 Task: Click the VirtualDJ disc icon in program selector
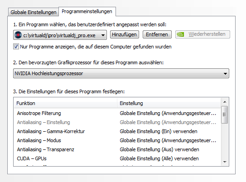(18, 35)
